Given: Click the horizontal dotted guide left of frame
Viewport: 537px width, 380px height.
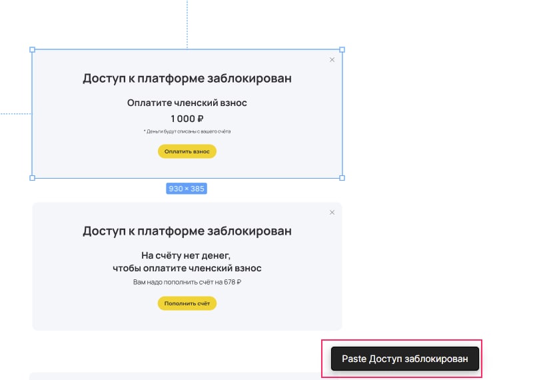Looking at the screenshot, I should [x=15, y=114].
